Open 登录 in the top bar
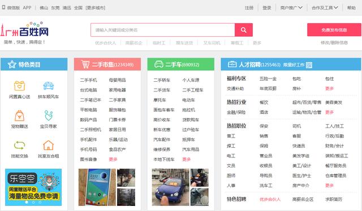This screenshot has height=211, width=362. click(x=267, y=8)
